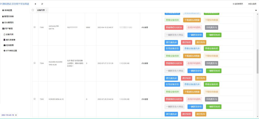
Task: Click 查看设备通讯录 for device 7304
Action: [192, 48]
